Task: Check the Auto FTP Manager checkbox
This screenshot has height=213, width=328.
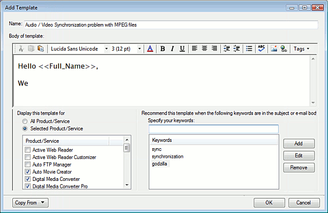Action: [28, 164]
